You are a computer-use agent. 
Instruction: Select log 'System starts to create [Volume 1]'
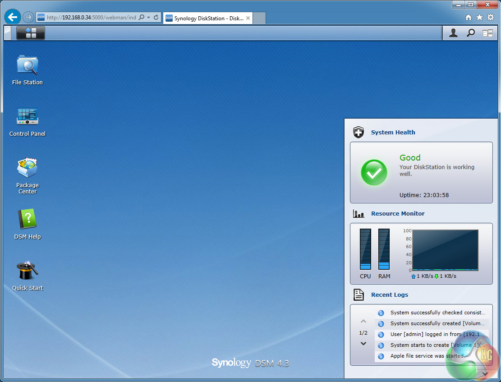(432, 345)
